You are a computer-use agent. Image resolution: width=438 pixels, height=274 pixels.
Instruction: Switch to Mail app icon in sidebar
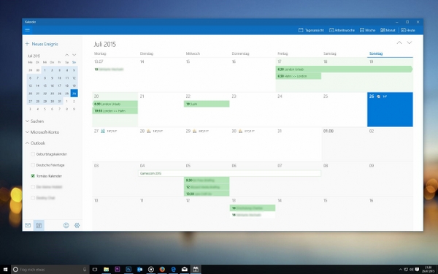[28, 225]
